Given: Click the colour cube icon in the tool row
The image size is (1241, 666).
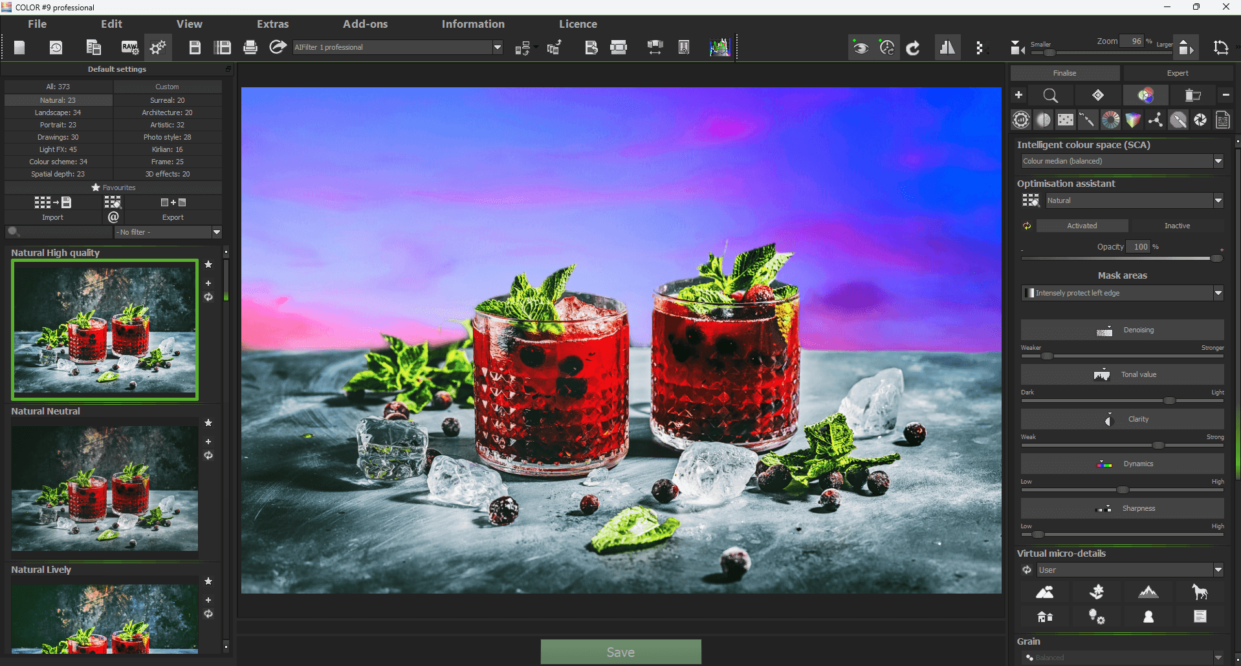Looking at the screenshot, I should coord(1133,120).
